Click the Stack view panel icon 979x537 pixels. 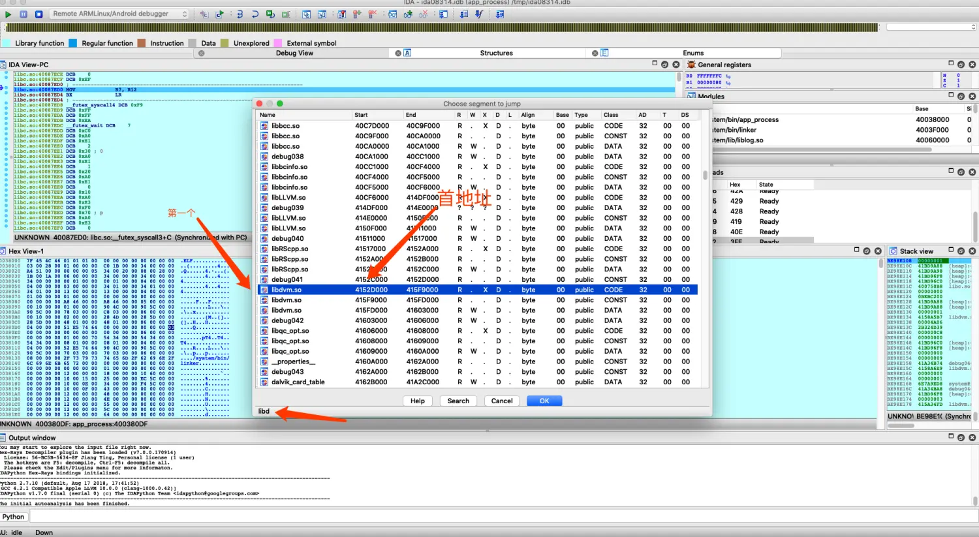tap(893, 251)
